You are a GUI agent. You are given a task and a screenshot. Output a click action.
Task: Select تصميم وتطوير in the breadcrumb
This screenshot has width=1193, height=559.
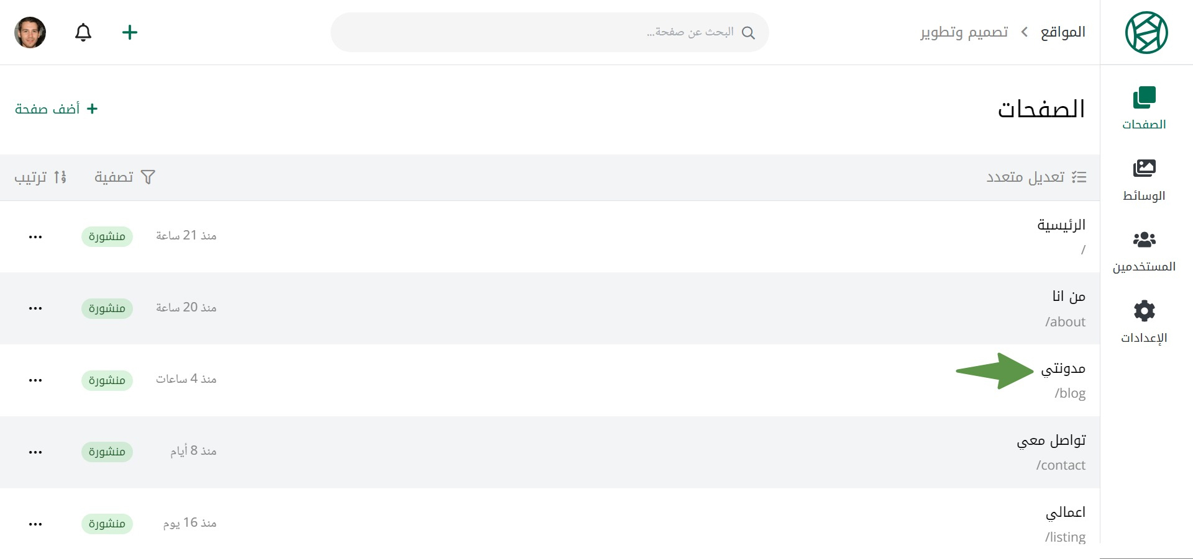964,32
